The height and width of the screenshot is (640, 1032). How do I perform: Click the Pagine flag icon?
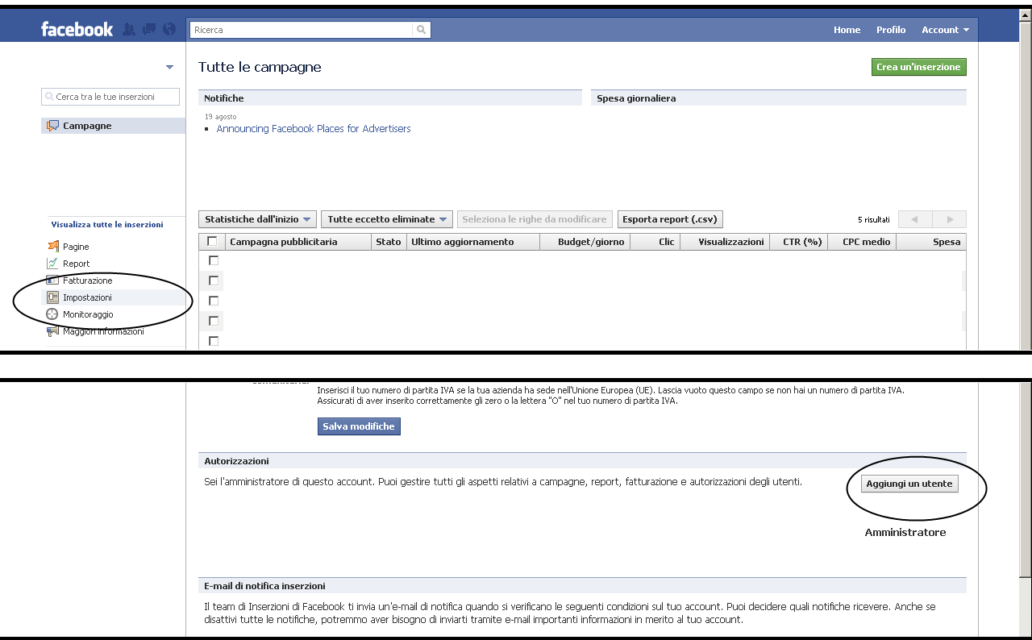[53, 247]
